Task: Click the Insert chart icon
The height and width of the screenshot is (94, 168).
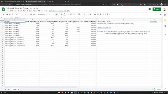Action: 101,14
